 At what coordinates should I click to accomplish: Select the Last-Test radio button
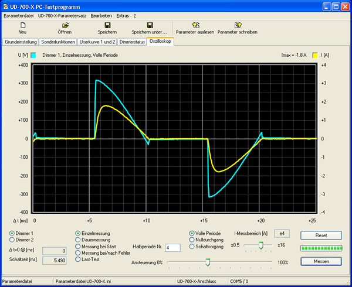pyautogui.click(x=78, y=259)
